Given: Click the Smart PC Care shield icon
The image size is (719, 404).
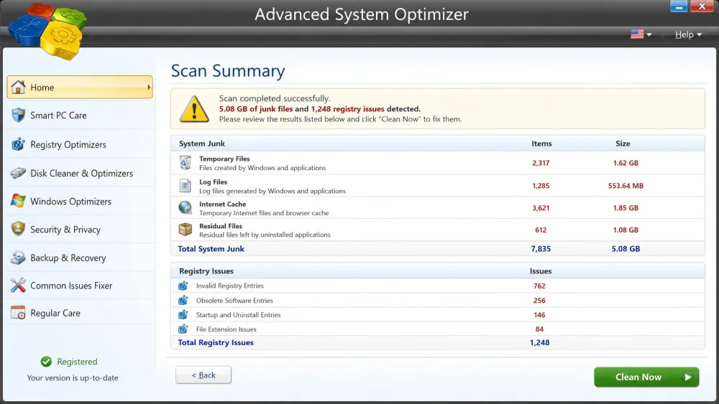Looking at the screenshot, I should [19, 115].
